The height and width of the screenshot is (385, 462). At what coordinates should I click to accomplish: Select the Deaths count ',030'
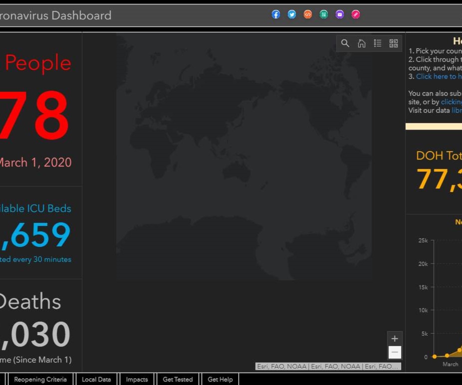[35, 334]
